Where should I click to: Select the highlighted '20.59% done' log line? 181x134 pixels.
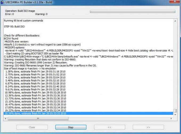[88, 113]
